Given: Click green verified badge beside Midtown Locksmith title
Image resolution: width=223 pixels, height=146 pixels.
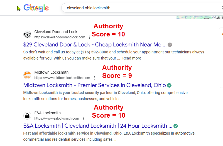Looking at the screenshot, I should point(169,85).
